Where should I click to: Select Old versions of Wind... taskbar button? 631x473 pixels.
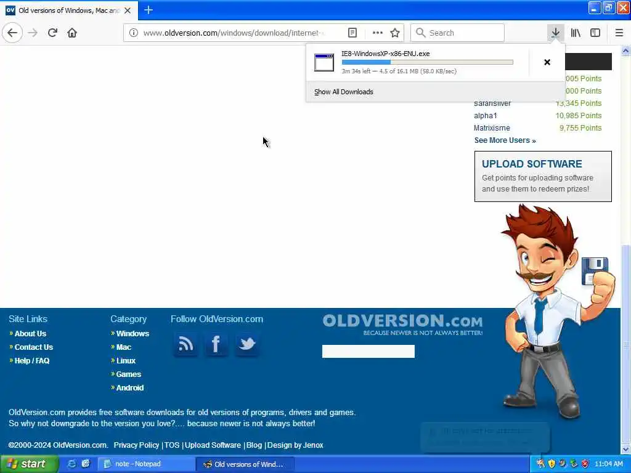coord(245,464)
